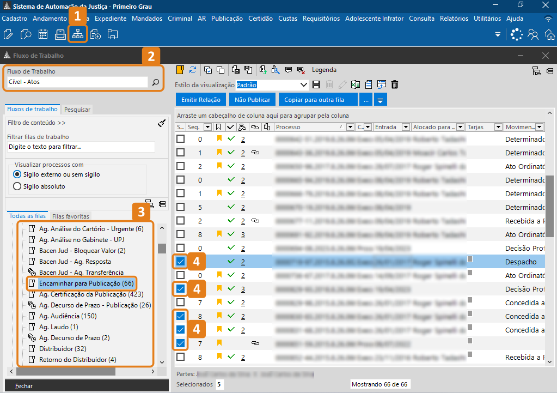This screenshot has height=393, width=557.
Task: Open the Mandados menu
Action: pos(147,19)
